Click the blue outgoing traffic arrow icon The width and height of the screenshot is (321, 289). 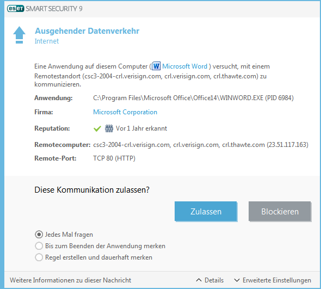(19, 35)
